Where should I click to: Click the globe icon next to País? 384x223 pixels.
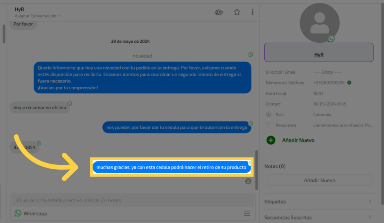coord(268,115)
